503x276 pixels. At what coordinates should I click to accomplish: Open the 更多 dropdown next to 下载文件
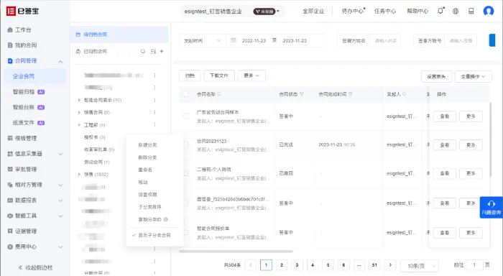click(251, 75)
